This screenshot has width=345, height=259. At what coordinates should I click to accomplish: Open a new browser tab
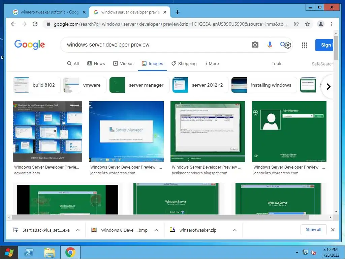click(x=177, y=12)
